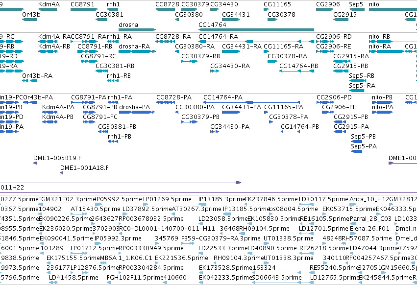
Task: Click the CG14764 gene feature
Action: pyautogui.click(x=256, y=30)
